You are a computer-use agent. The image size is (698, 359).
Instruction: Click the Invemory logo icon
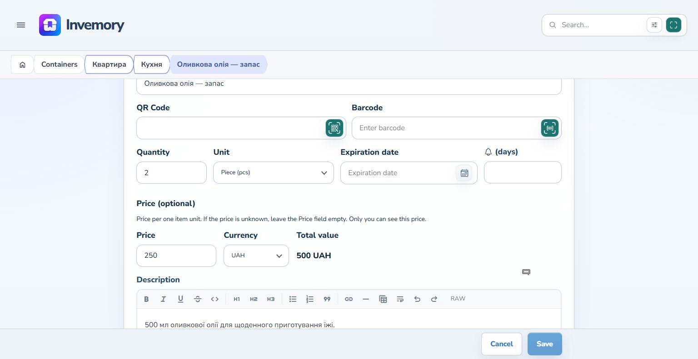click(x=50, y=25)
